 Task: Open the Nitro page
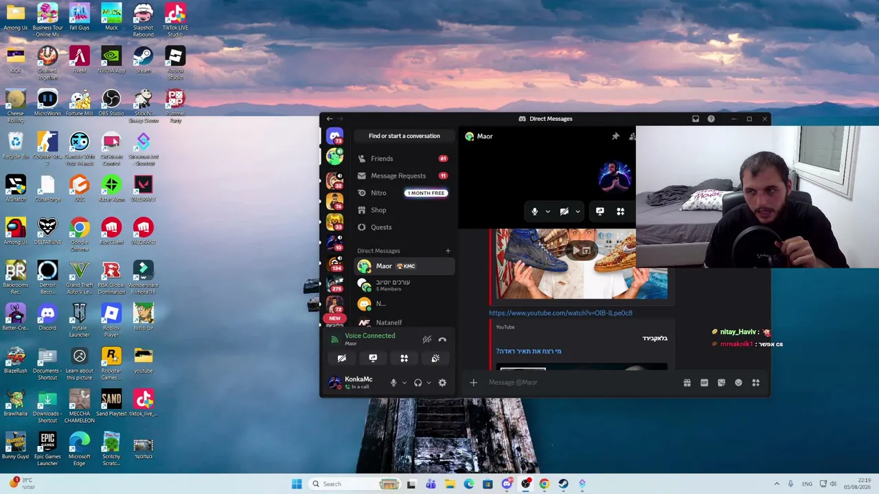[404, 193]
